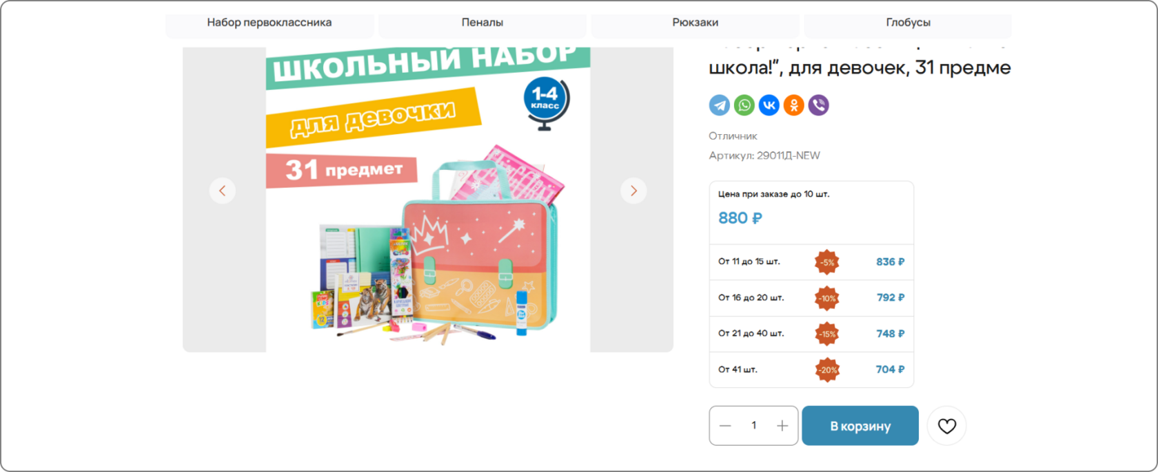Viewport: 1158px width, 472px height.
Task: Show previous product image
Action: [223, 191]
